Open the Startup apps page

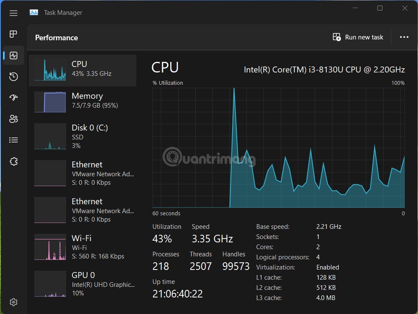pos(13,97)
